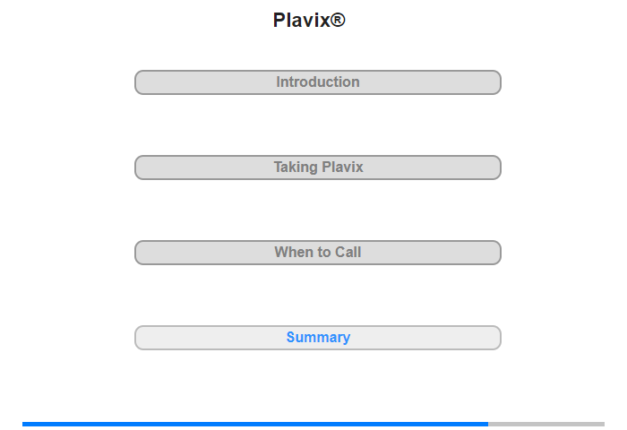Open the highlighted Summary section
This screenshot has width=627, height=430.
pos(318,338)
